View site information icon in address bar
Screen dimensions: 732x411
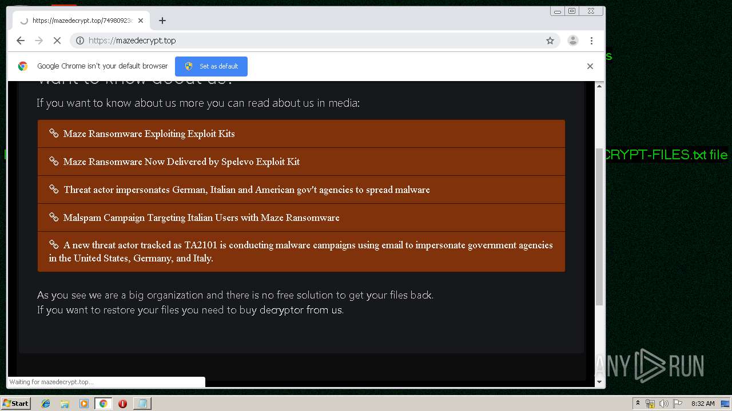(80, 41)
